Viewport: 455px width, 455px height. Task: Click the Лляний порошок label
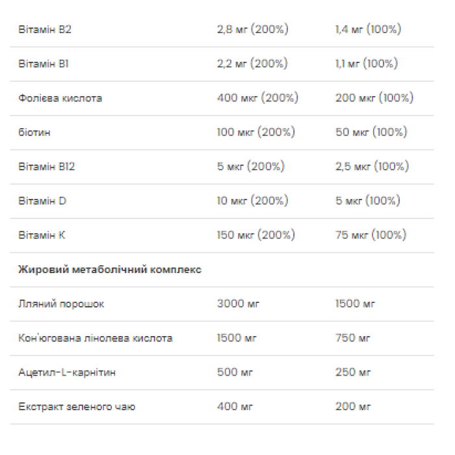pyautogui.click(x=62, y=304)
